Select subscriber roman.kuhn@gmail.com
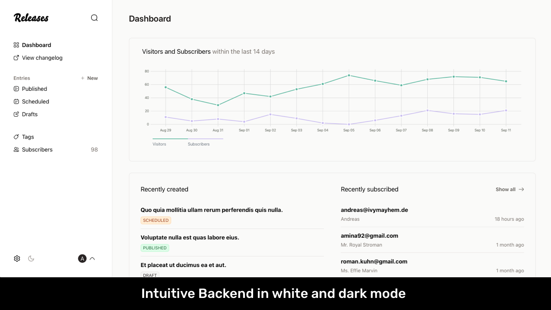551x310 pixels. click(x=374, y=261)
